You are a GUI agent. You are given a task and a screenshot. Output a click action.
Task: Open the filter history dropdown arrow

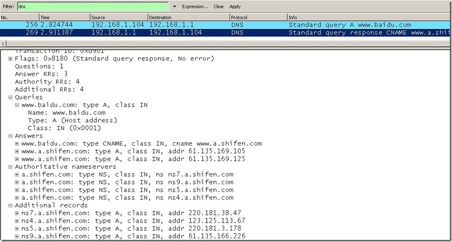coord(174,7)
